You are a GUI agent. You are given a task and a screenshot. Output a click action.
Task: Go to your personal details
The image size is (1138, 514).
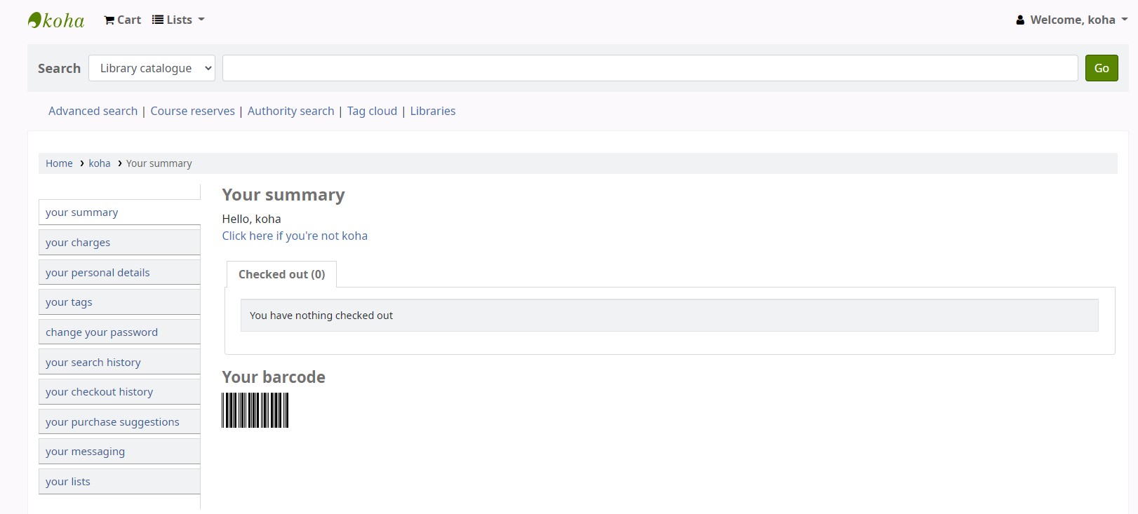coord(98,273)
